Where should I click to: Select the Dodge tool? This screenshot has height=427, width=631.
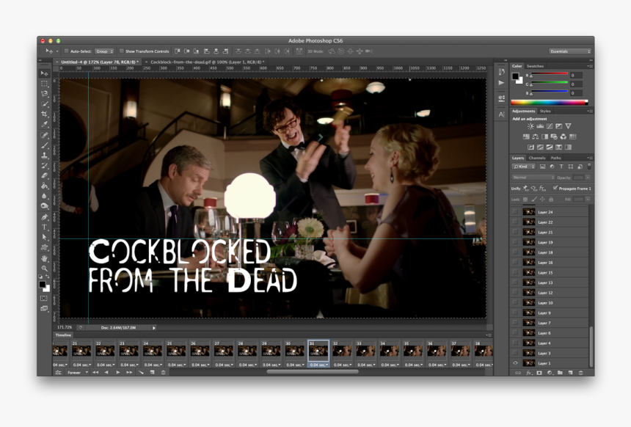click(44, 206)
